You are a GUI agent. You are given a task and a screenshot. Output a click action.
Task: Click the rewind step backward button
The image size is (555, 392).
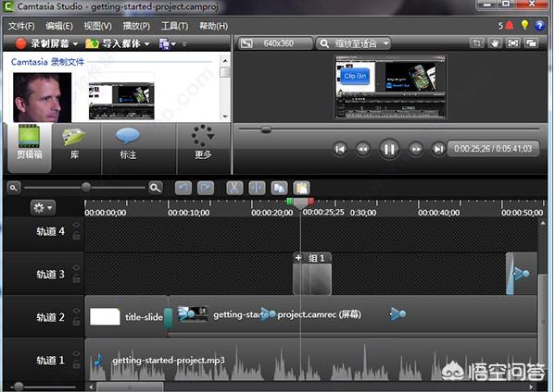coord(363,149)
